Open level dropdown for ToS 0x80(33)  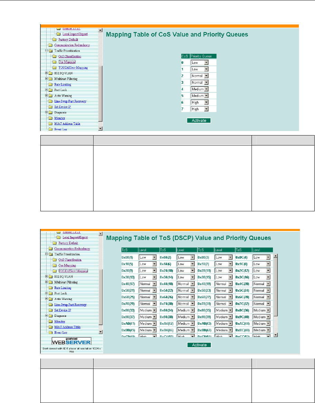point(148,310)
